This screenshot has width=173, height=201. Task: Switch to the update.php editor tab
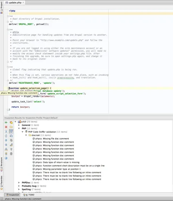15,3
